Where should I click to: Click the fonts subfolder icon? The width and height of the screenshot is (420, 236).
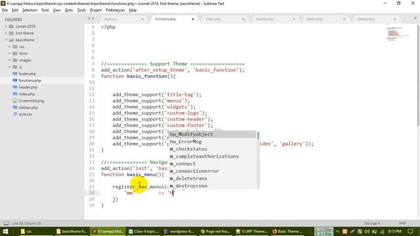pyautogui.click(x=15, y=53)
